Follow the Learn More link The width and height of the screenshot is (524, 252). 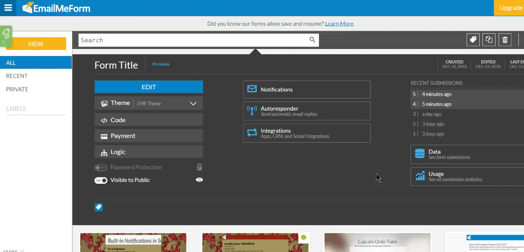[339, 24]
